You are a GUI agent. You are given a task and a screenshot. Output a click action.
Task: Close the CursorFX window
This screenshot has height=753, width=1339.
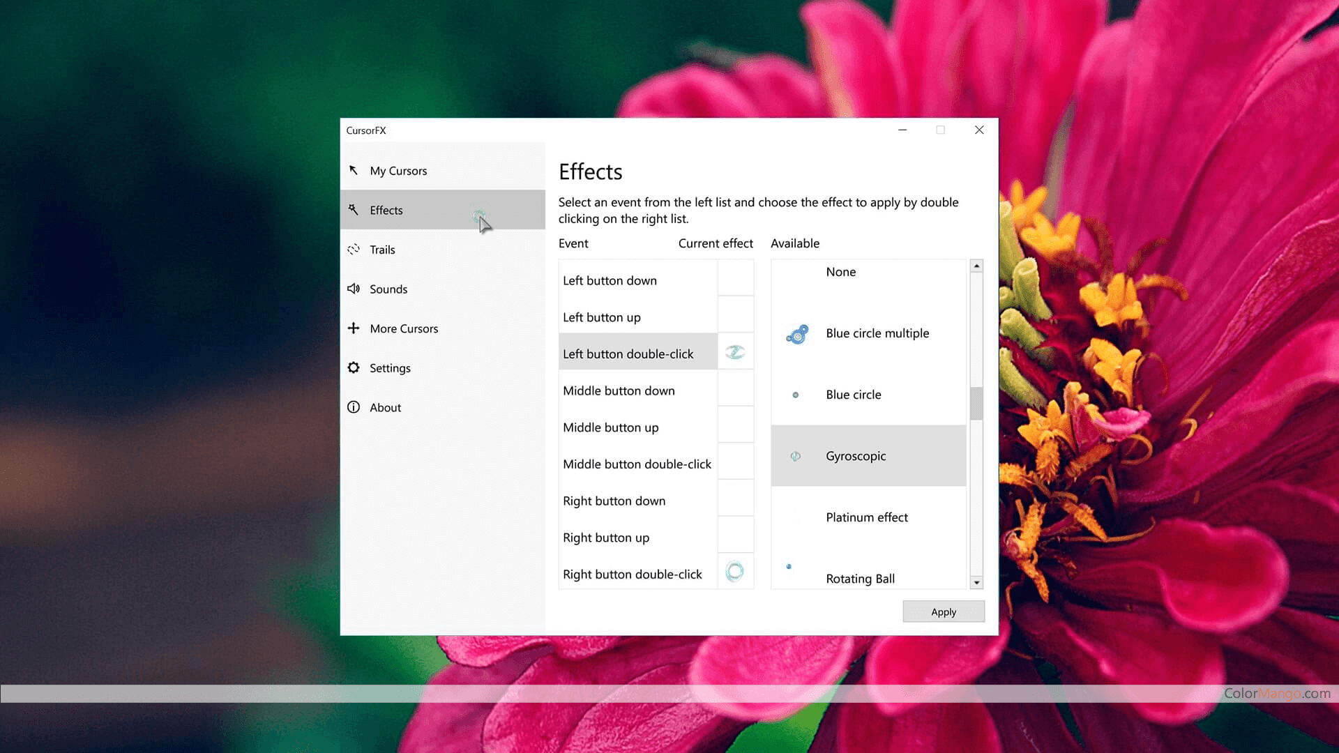click(x=979, y=130)
